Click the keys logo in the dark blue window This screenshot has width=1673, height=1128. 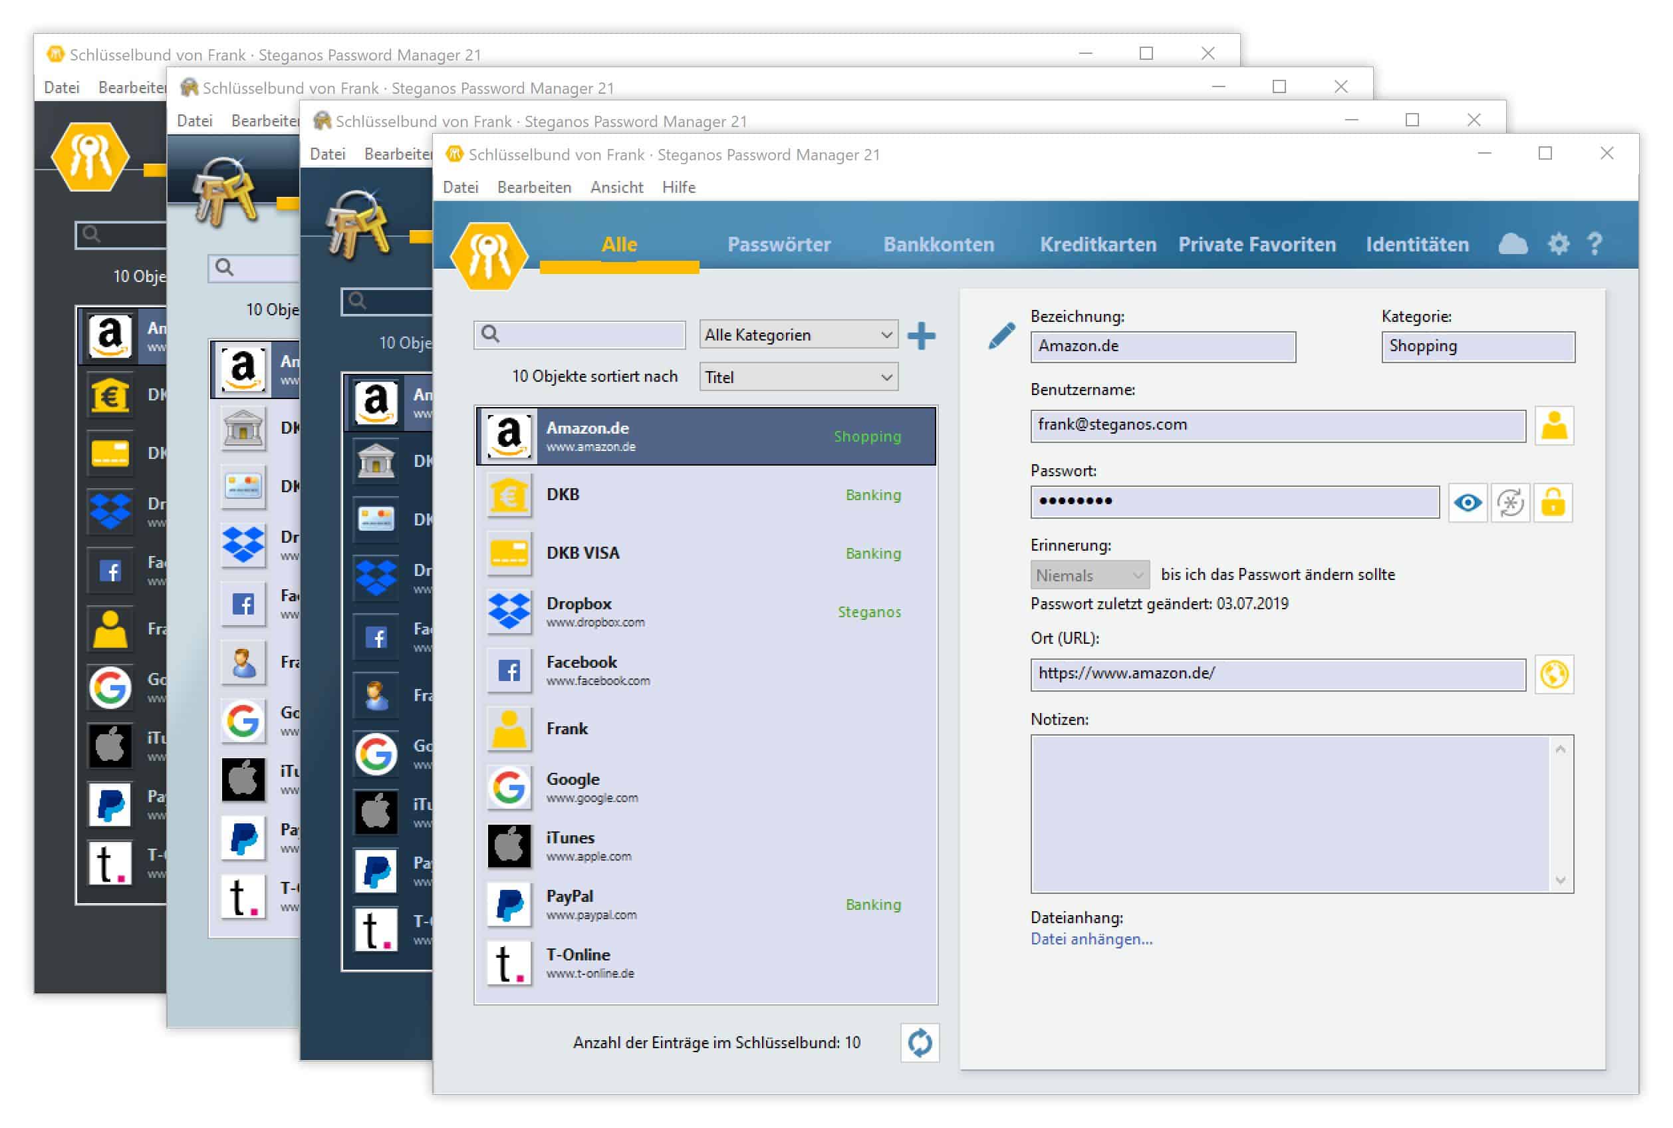point(358,223)
